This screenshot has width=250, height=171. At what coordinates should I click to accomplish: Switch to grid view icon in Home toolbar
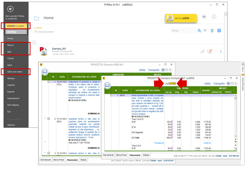tap(219, 31)
